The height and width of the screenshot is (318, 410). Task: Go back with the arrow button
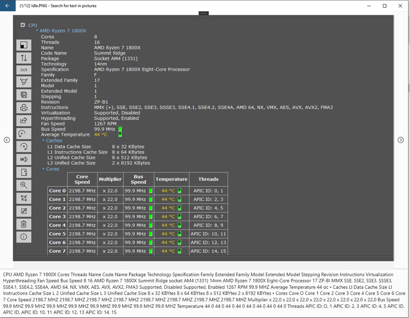click(8, 6)
